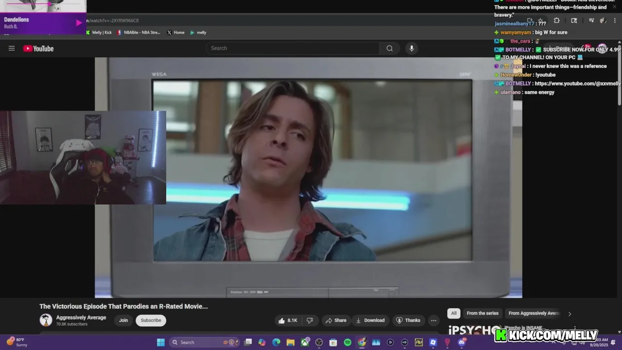Open Copilot from the taskbar
Image resolution: width=622 pixels, height=350 pixels.
pyautogui.click(x=262, y=342)
